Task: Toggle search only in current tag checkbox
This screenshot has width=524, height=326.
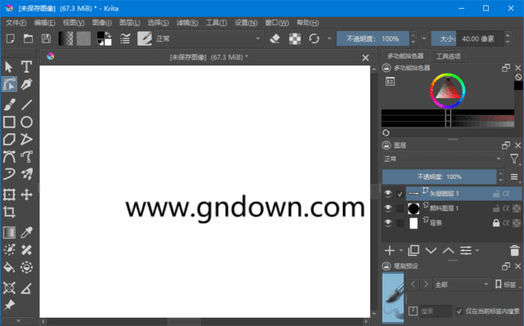Action: pyautogui.click(x=459, y=311)
